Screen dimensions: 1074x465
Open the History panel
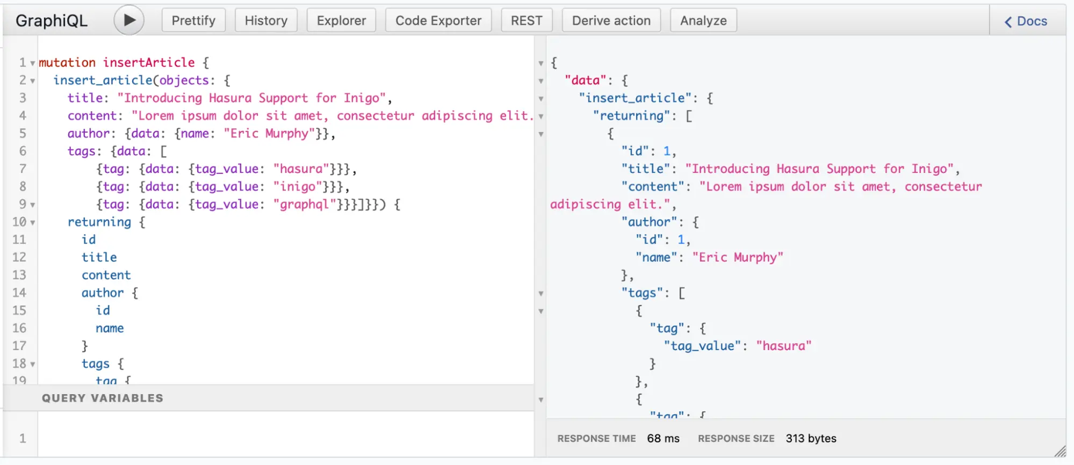click(266, 20)
